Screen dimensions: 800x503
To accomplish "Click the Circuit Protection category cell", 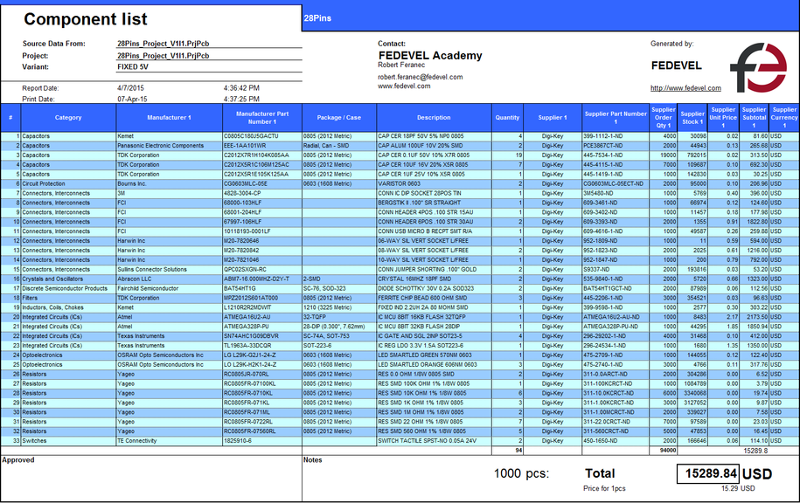I will click(68, 184).
